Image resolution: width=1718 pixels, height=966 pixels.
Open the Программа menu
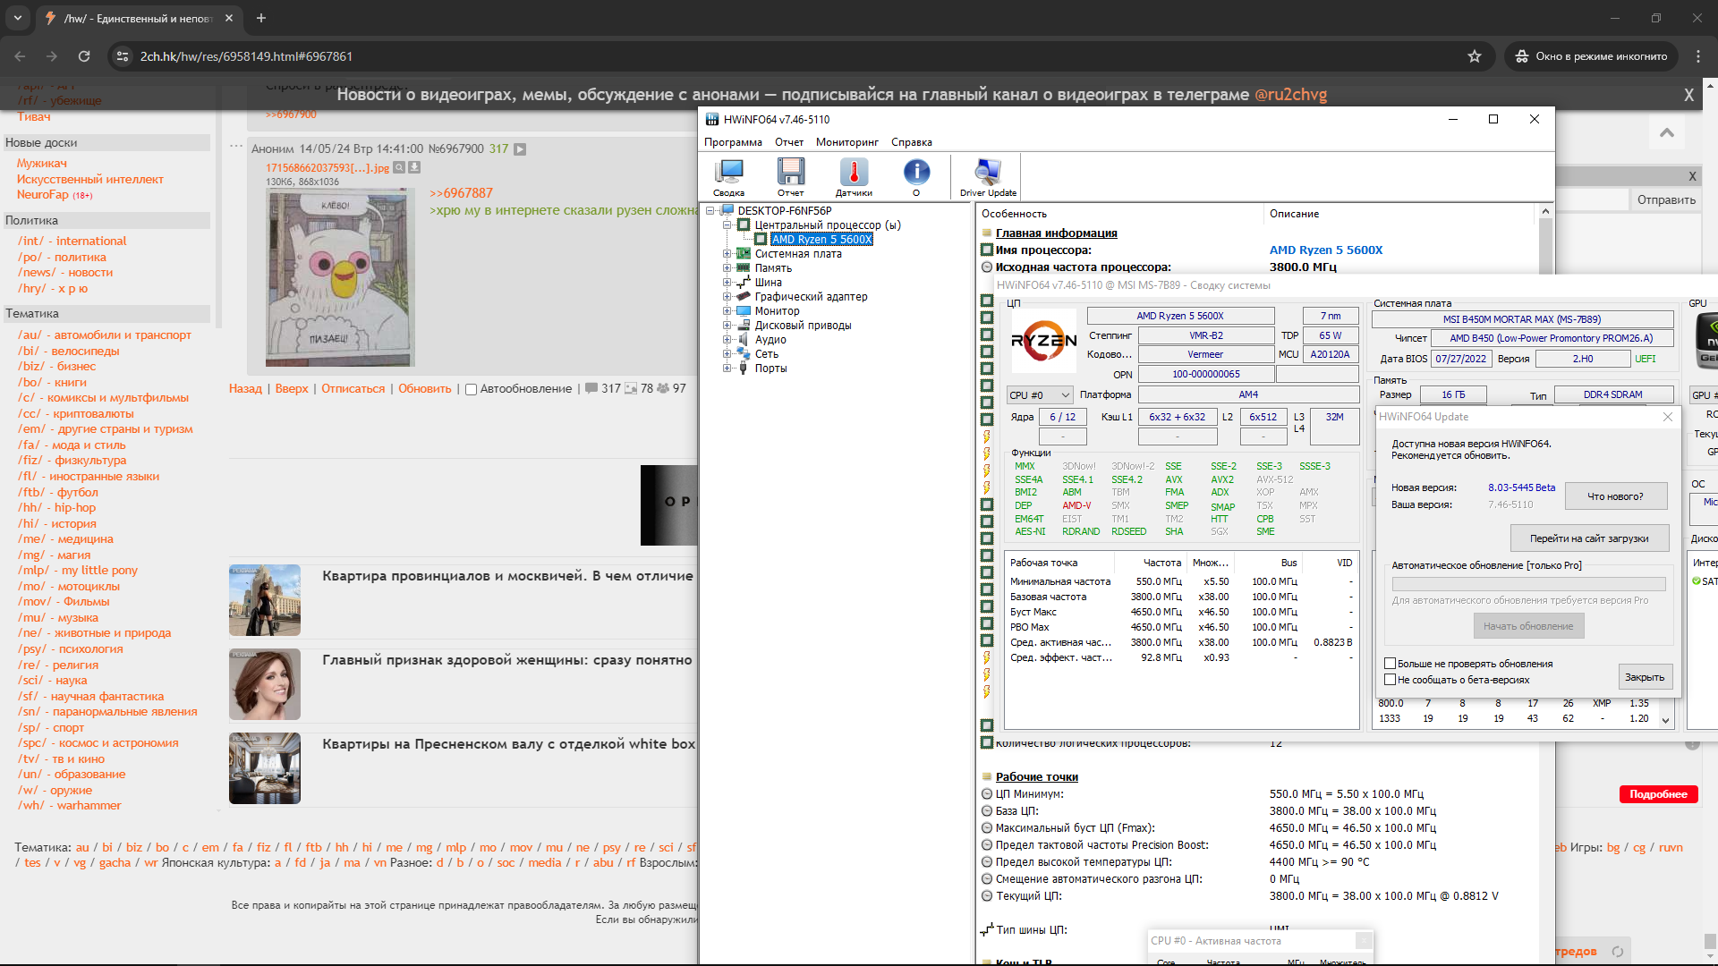733,142
